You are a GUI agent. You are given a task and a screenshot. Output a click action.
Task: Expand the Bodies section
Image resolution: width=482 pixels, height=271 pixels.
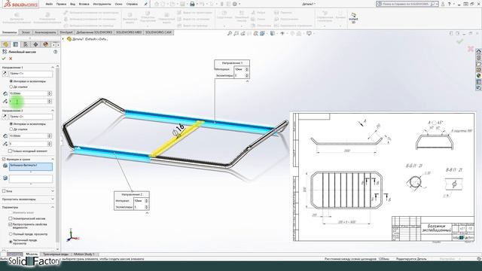pyautogui.click(x=53, y=191)
